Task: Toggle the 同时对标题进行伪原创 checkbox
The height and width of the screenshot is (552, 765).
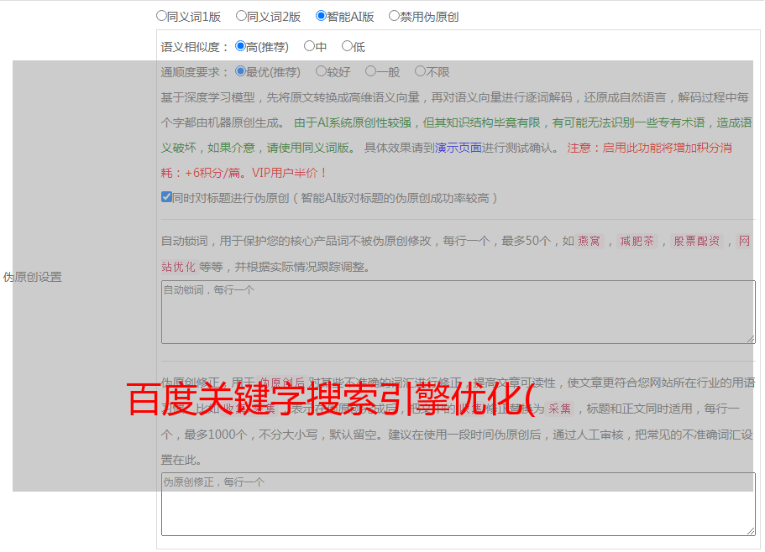Action: tap(166, 197)
